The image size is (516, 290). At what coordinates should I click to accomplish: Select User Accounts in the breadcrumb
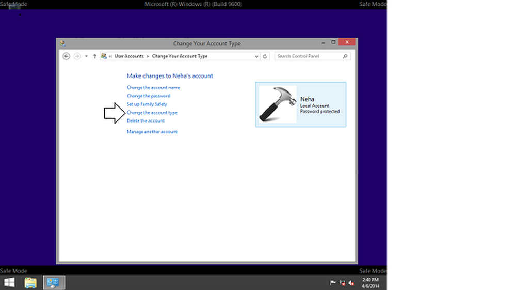(130, 56)
